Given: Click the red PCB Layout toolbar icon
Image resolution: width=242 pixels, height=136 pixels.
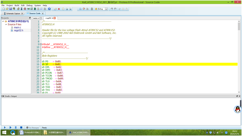Looking at the screenshot, I should point(25,9).
